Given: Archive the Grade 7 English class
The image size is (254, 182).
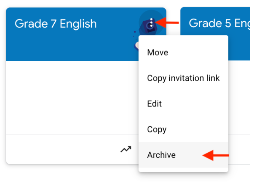Looking at the screenshot, I should click(x=184, y=155).
